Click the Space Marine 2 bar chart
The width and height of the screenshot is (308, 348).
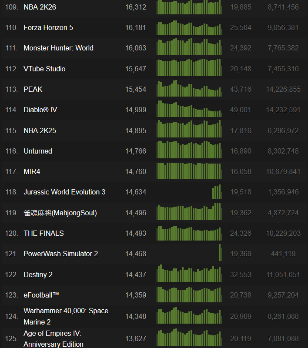click(189, 315)
